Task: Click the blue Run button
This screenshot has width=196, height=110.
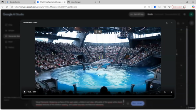Action: click(138, 103)
